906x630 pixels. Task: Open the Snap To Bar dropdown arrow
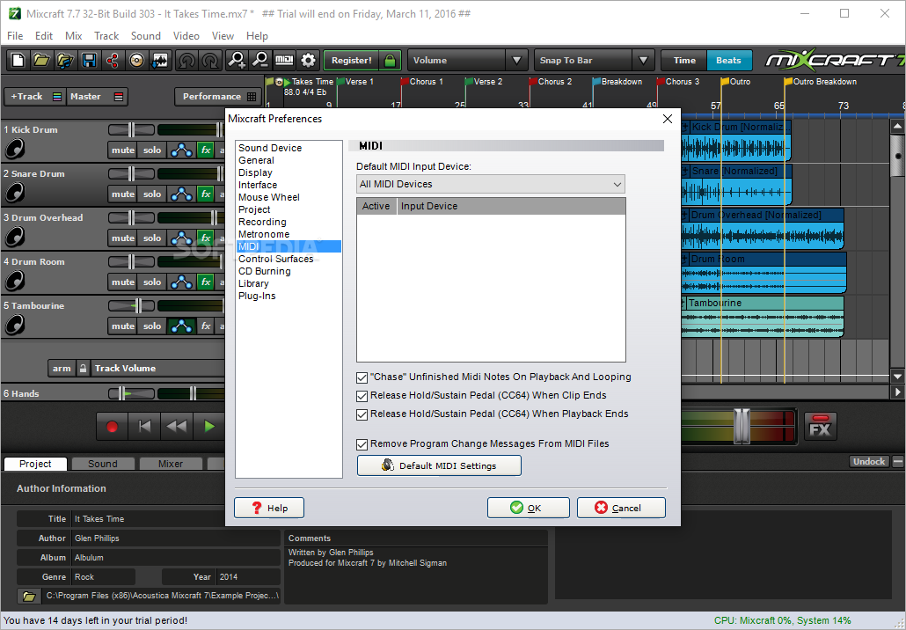643,60
